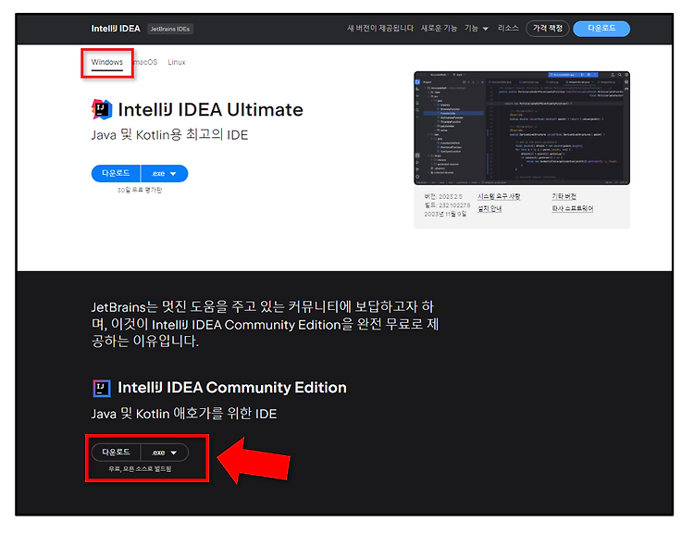
Task: Open the 시스템 요구 사항 link
Action: coord(499,196)
